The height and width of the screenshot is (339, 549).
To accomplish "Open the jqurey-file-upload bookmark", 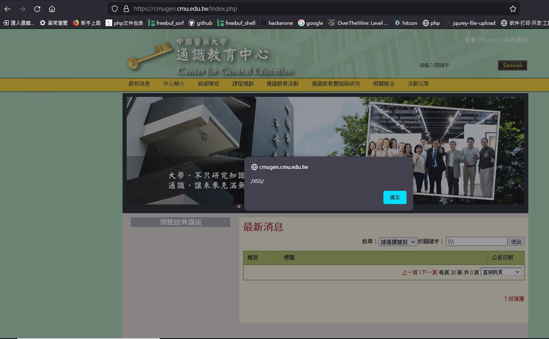I will (x=470, y=23).
